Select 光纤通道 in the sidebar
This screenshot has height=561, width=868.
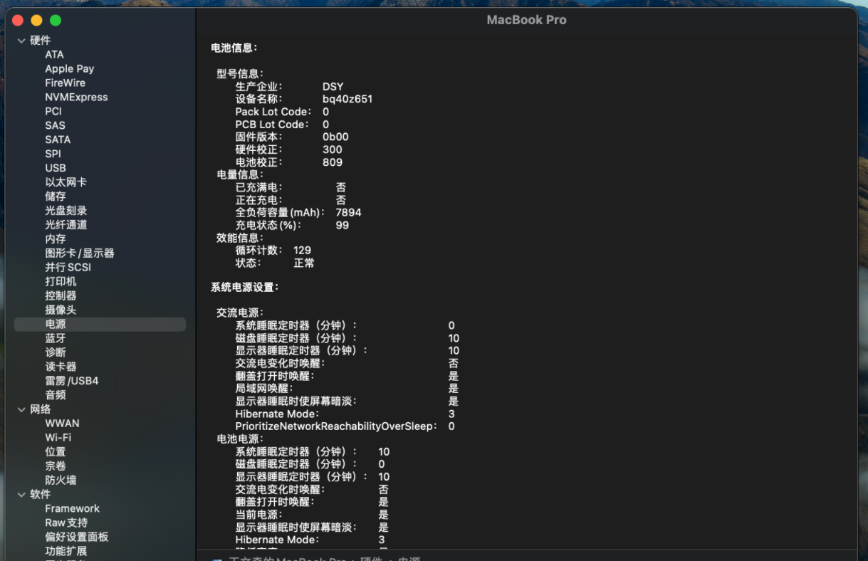tap(66, 225)
